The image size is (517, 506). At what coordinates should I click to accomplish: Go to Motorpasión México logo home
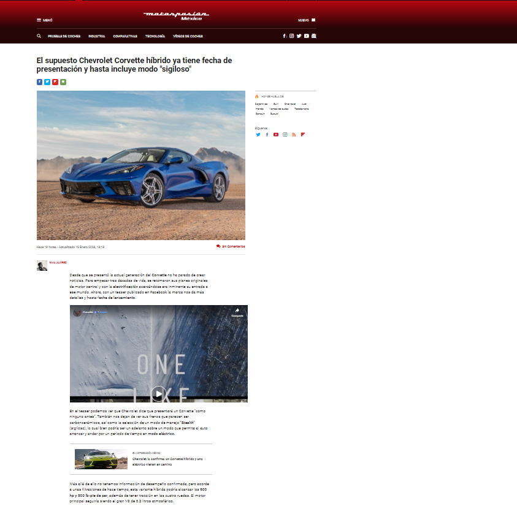pyautogui.click(x=176, y=16)
